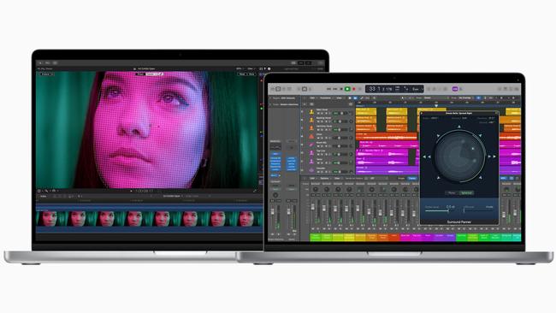Click the left side speaker arrows in the Surround Panner

[x=427, y=156]
